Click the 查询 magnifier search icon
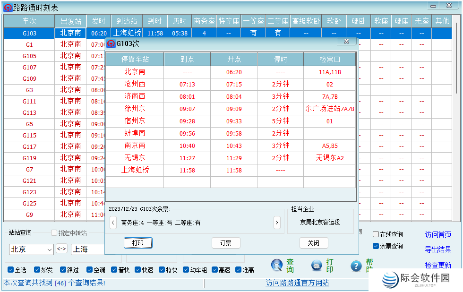The width and height of the screenshot is (463, 292). click(x=277, y=266)
